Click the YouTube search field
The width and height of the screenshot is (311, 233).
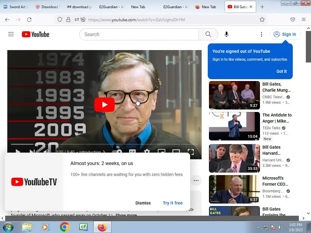[x=139, y=34]
